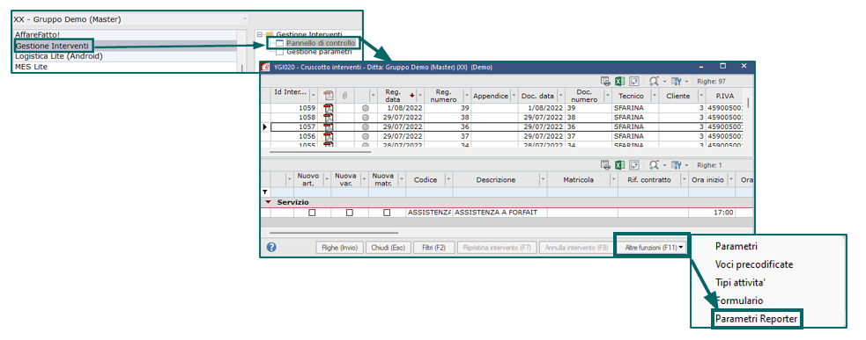This screenshot has width=866, height=340.
Task: Collapse the Gestione Interventi tree folder
Action: click(259, 34)
